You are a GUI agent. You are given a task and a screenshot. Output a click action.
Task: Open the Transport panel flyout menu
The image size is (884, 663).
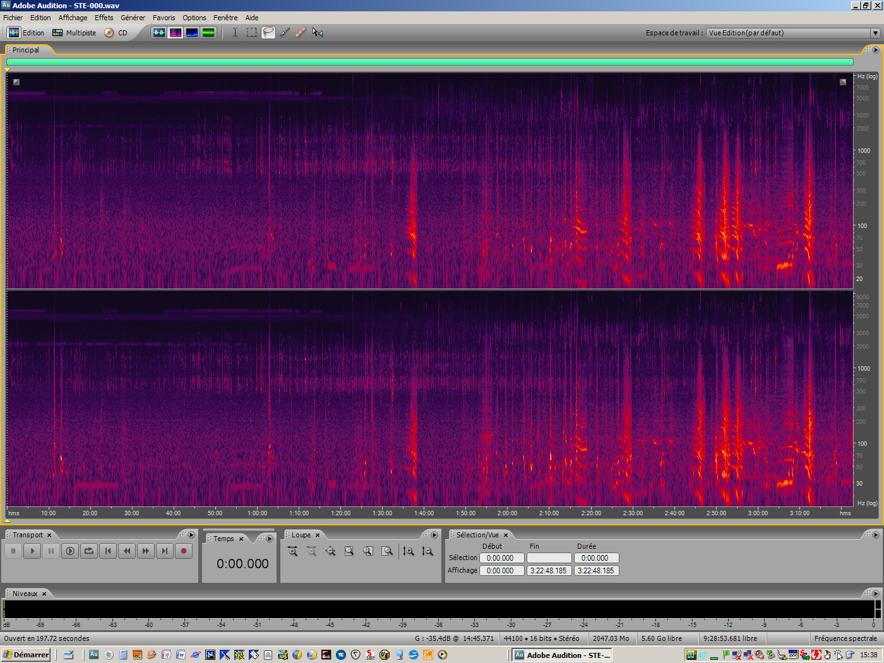[x=191, y=534]
